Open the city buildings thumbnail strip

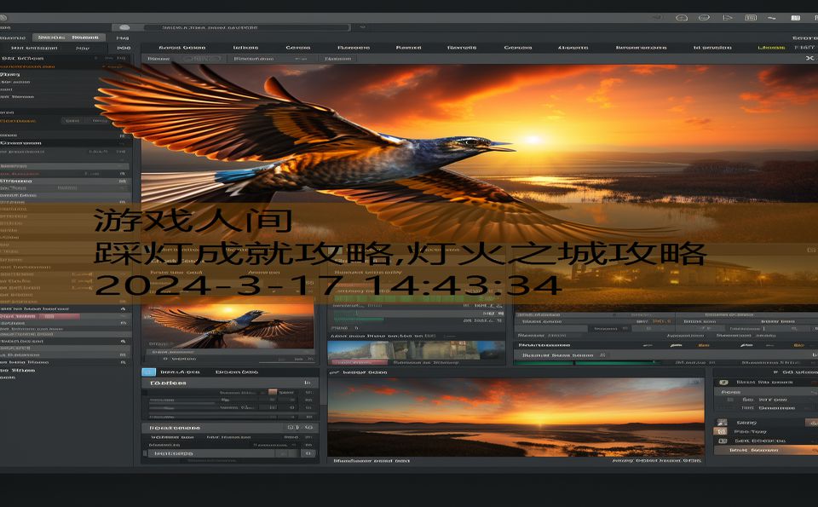tap(416, 349)
